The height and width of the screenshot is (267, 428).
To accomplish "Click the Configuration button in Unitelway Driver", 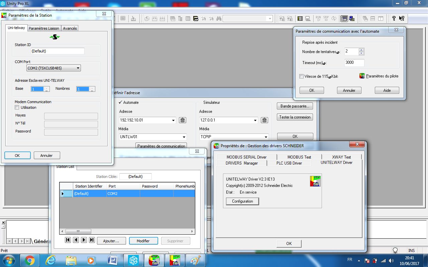I will tap(242, 201).
